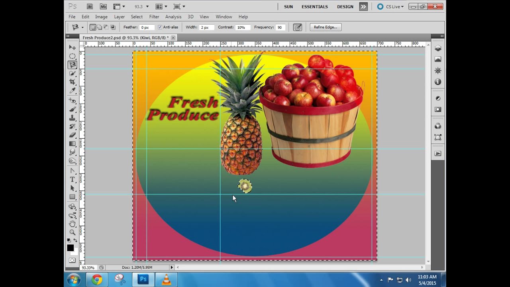Open the Actions panel icon
510x287 pixels.
tap(438, 153)
